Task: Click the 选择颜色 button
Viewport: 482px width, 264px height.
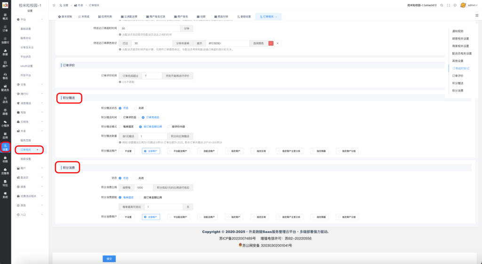Action: (258, 43)
